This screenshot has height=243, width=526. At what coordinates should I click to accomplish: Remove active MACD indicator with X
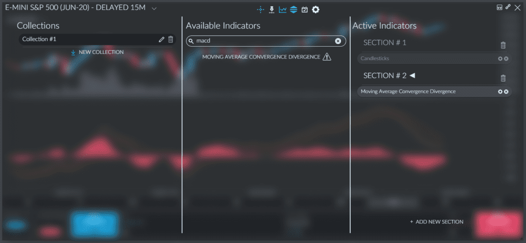coord(506,92)
